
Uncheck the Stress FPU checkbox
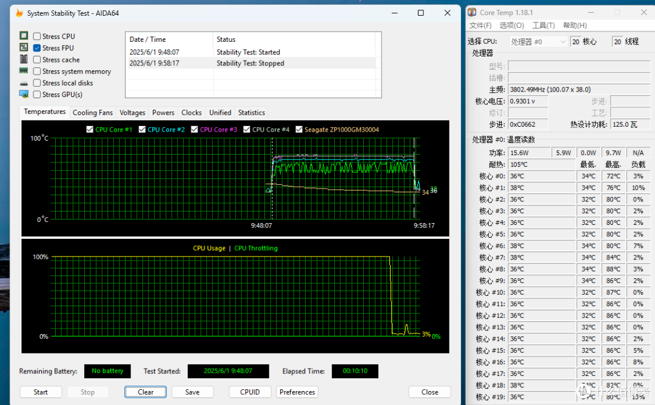pos(37,48)
